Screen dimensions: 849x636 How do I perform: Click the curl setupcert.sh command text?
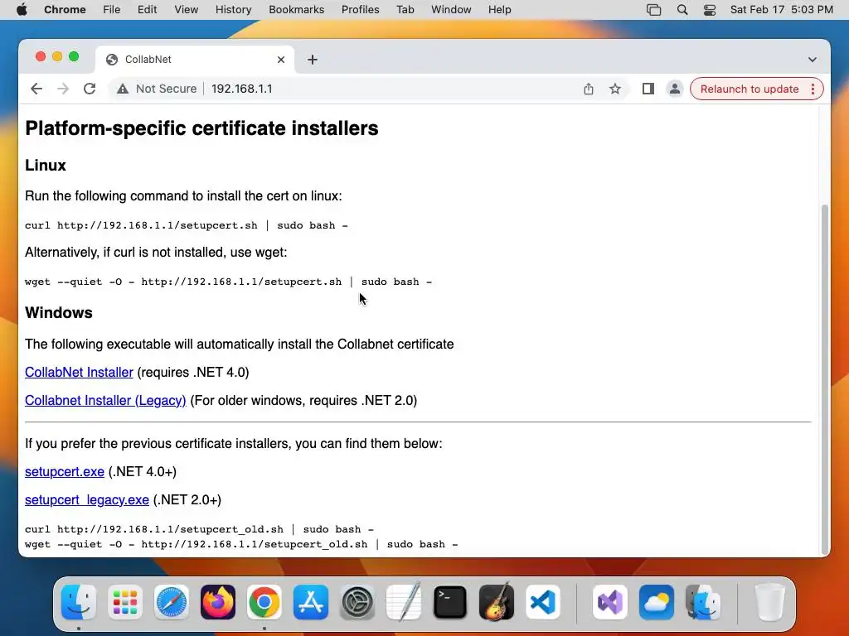(x=187, y=225)
